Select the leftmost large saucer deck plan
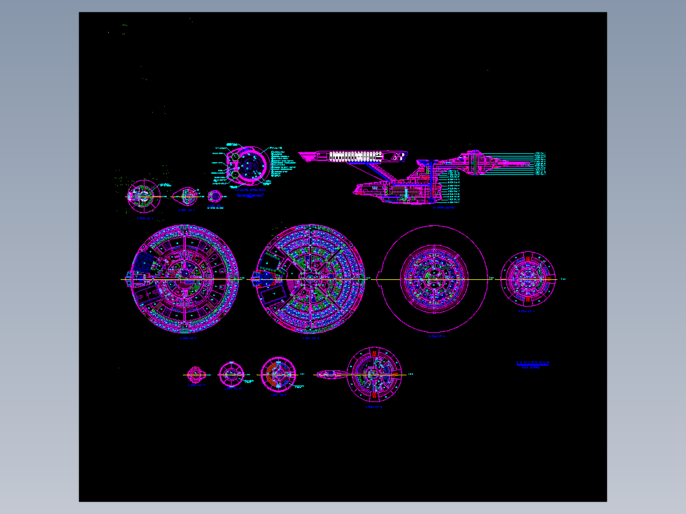Viewport: 686px width, 514px height. click(185, 279)
